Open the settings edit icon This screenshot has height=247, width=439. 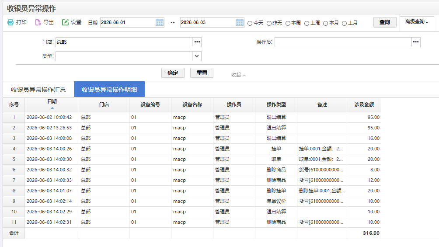pos(65,22)
